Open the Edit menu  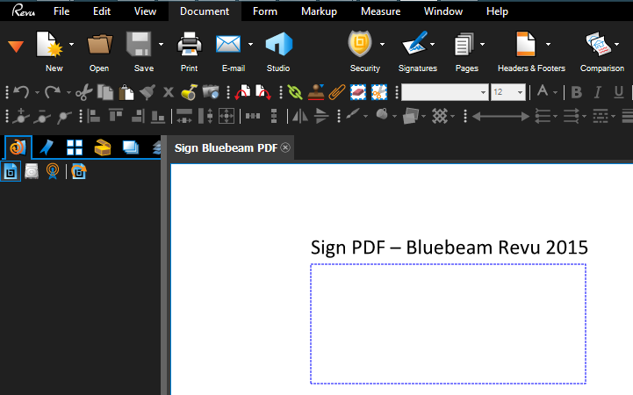[102, 11]
